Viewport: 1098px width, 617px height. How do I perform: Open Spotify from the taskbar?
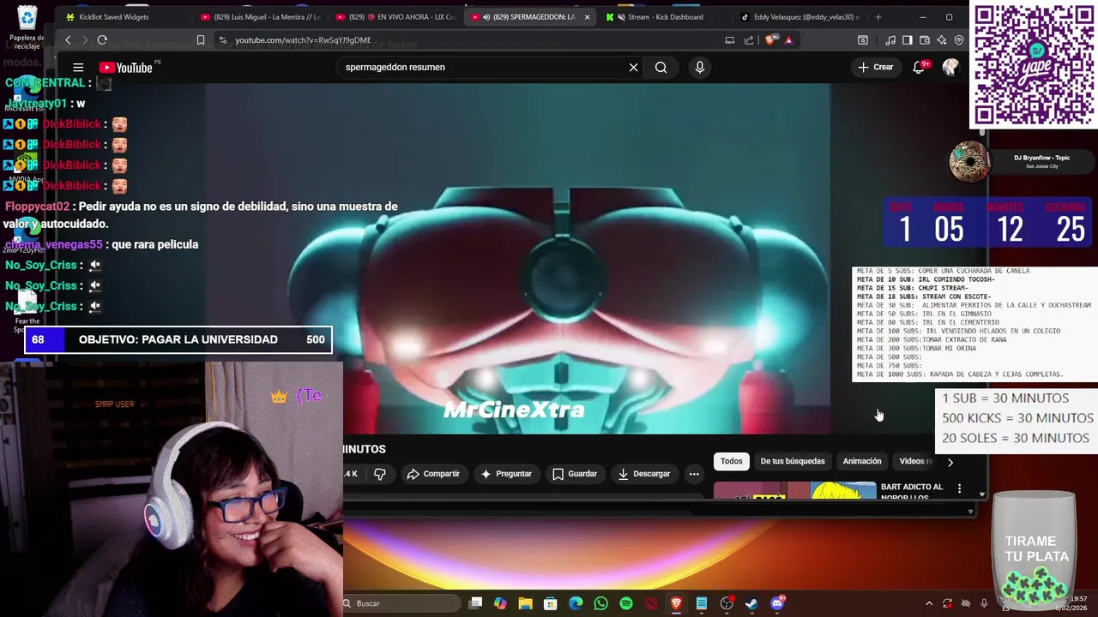626,603
